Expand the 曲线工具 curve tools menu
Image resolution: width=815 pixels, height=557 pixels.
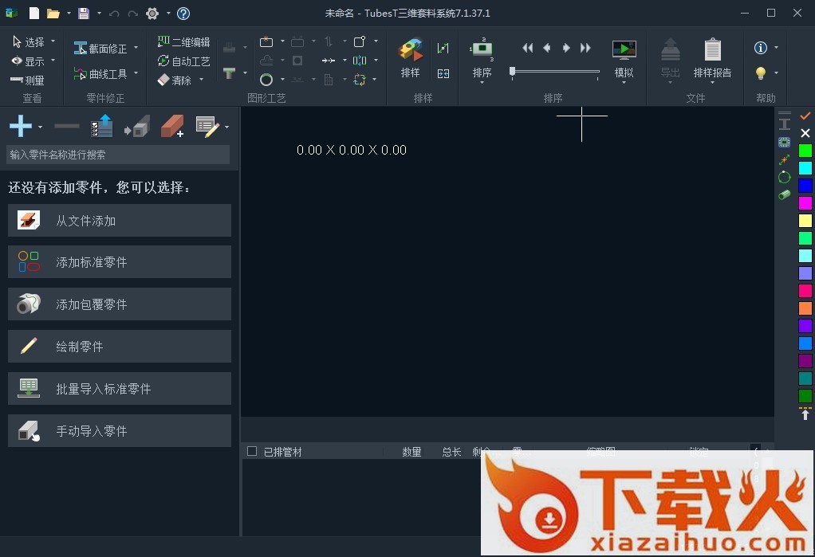click(136, 74)
